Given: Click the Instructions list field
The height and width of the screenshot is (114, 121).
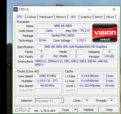Looking at the screenshot, I should pyautogui.click(x=76, y=63).
